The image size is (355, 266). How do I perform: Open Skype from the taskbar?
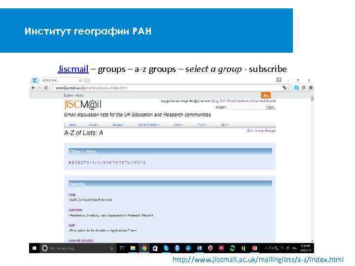166,248
